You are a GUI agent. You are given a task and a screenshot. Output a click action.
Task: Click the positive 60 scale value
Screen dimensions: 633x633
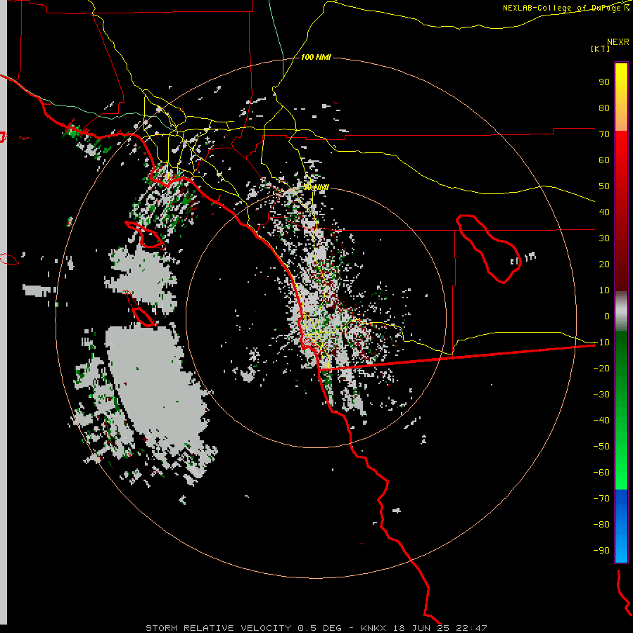click(604, 160)
